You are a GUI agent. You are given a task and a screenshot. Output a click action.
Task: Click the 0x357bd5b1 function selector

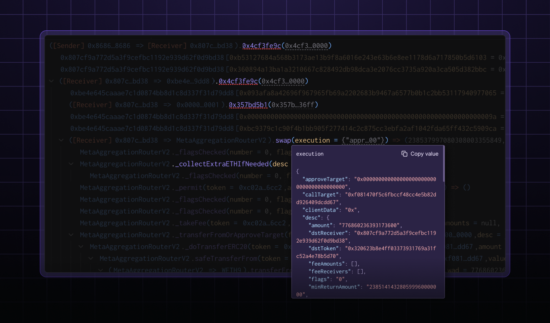point(248,105)
